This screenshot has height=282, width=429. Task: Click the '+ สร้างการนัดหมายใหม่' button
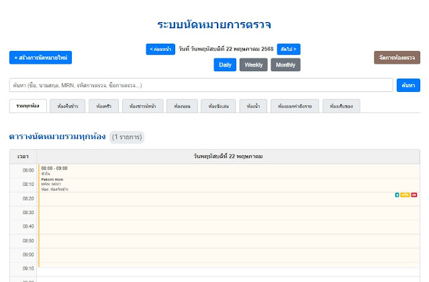click(x=40, y=58)
